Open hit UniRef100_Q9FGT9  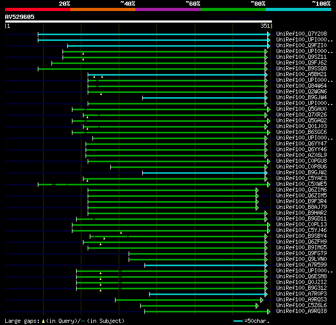301,254
